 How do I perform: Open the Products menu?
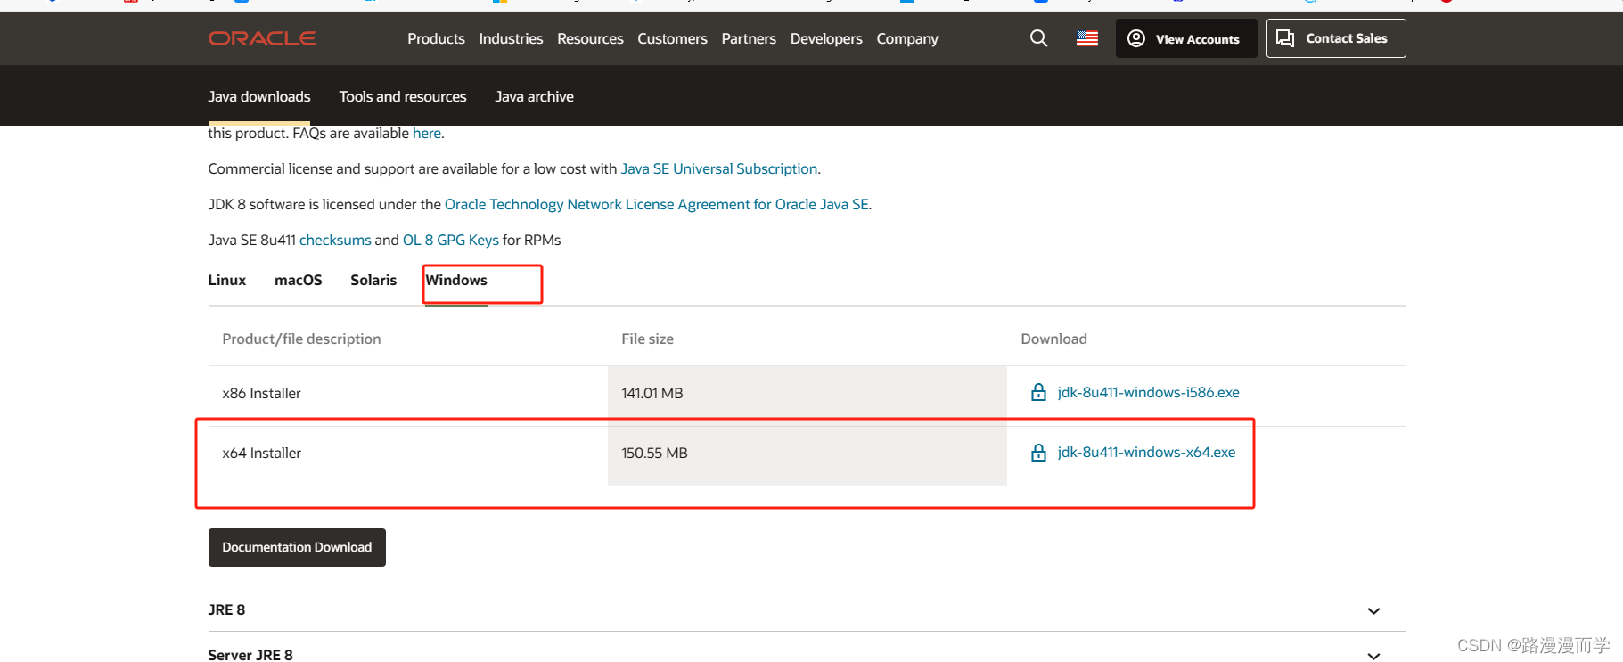(x=436, y=38)
